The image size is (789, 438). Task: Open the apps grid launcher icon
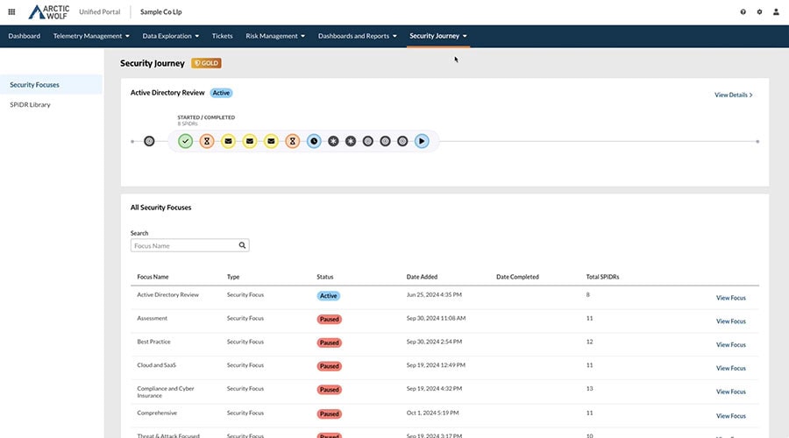11,11
